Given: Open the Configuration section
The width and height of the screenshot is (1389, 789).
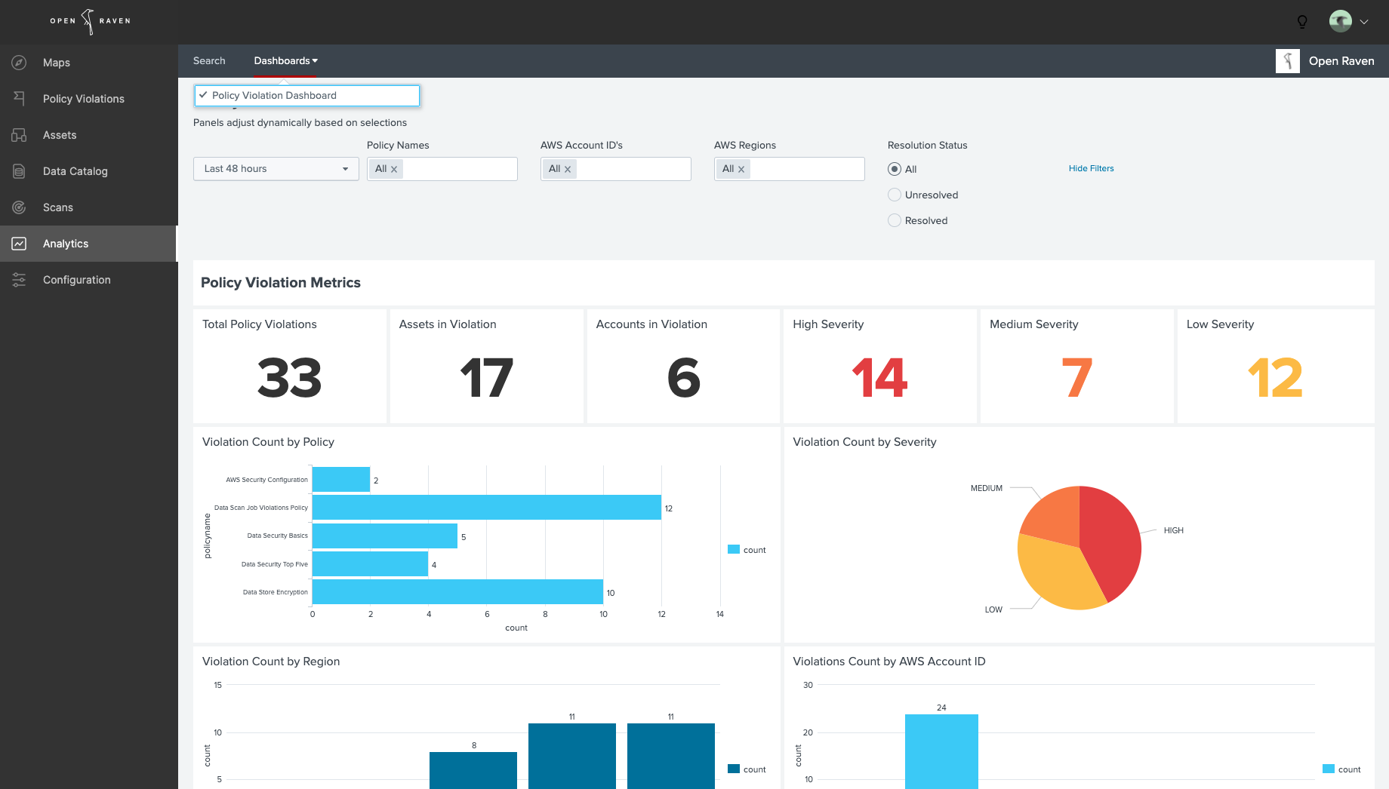Looking at the screenshot, I should [x=89, y=280].
